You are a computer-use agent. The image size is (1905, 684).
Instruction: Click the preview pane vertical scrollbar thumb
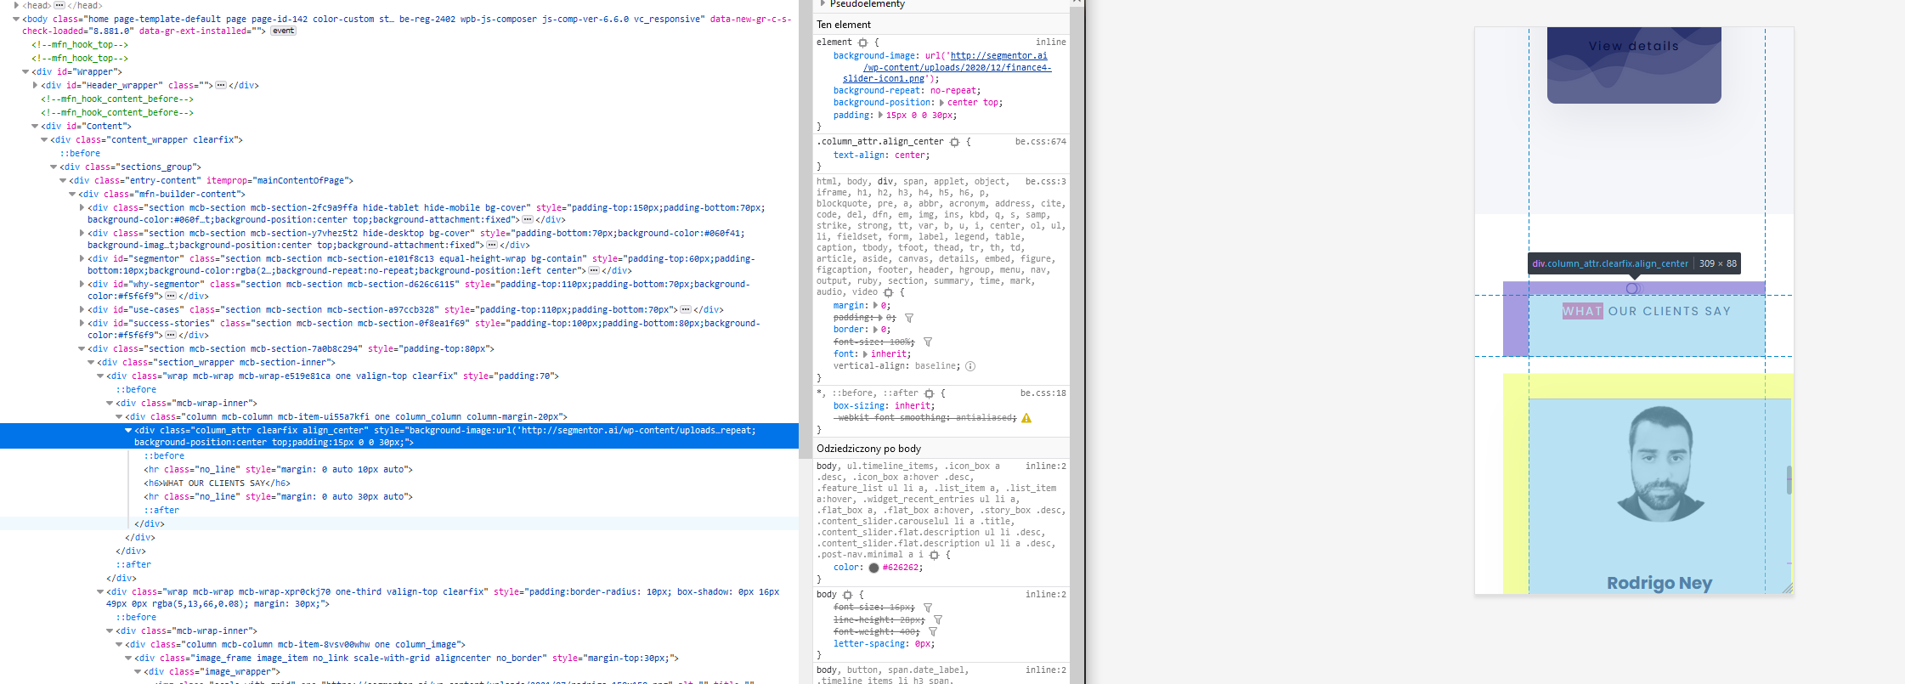(x=1789, y=480)
